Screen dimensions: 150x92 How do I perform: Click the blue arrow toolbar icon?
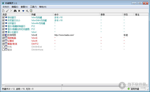point(23,11)
